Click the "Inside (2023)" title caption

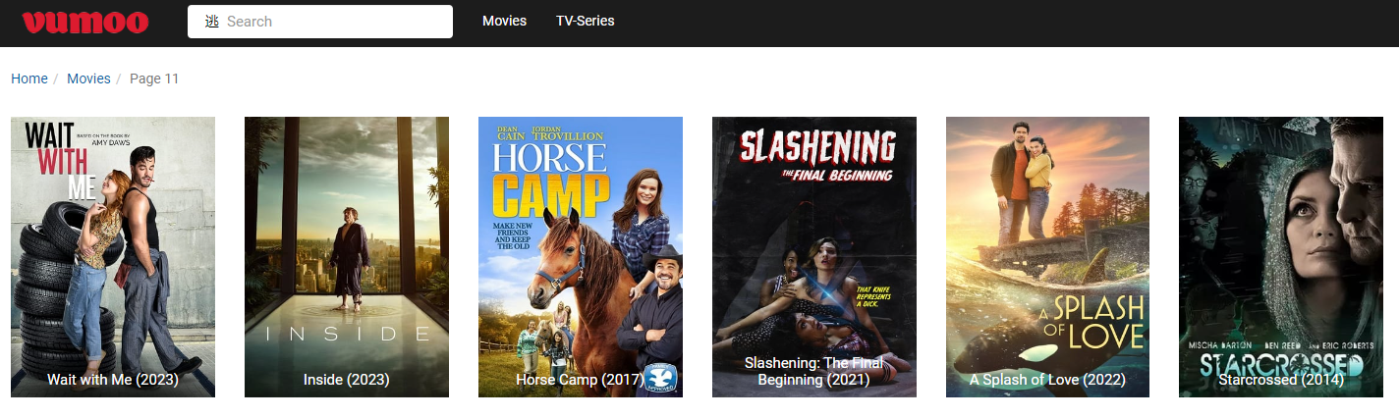pos(347,380)
